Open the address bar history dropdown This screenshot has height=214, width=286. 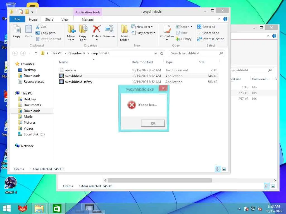click(x=156, y=53)
